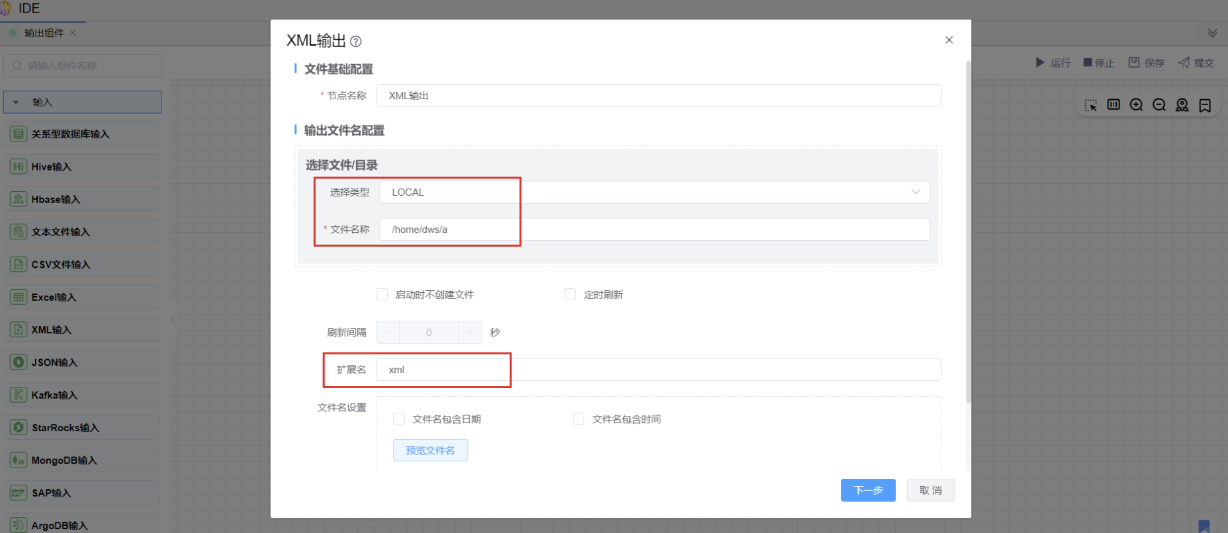Click the 保存 save icon
This screenshot has width=1228, height=533.
[1134, 62]
